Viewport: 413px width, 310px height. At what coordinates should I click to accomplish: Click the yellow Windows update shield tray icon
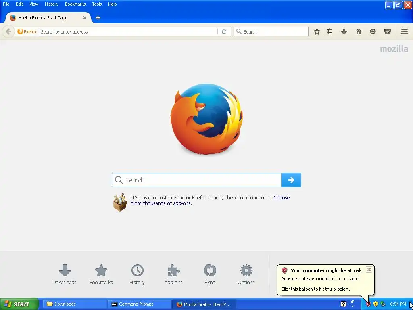375,304
